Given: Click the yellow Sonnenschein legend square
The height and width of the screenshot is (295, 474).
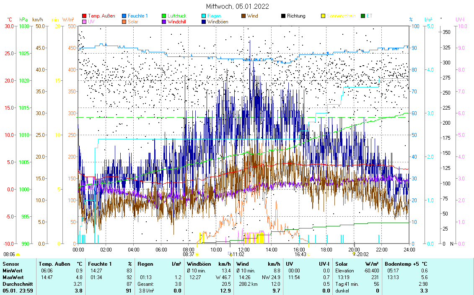Looking at the screenshot, I should (324, 16).
